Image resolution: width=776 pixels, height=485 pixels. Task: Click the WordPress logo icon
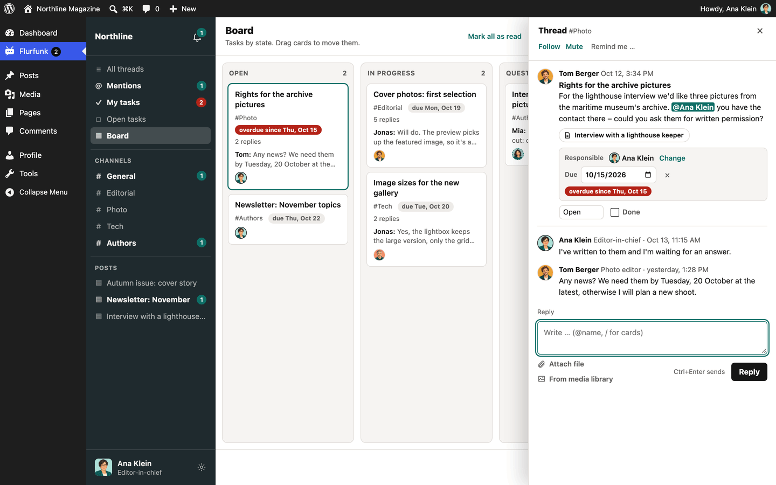tap(9, 9)
